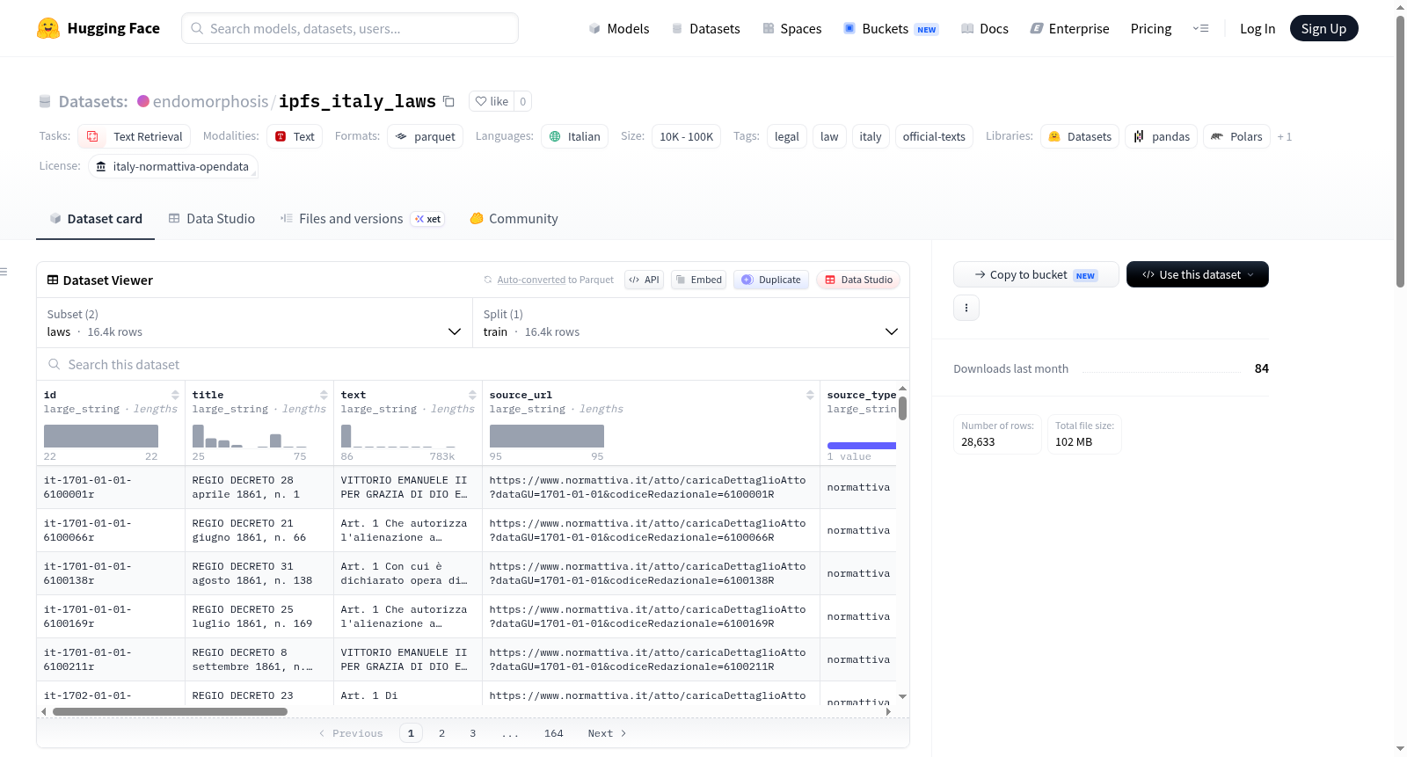Click the main search models input
This screenshot has width=1407, height=757.
pyautogui.click(x=350, y=28)
